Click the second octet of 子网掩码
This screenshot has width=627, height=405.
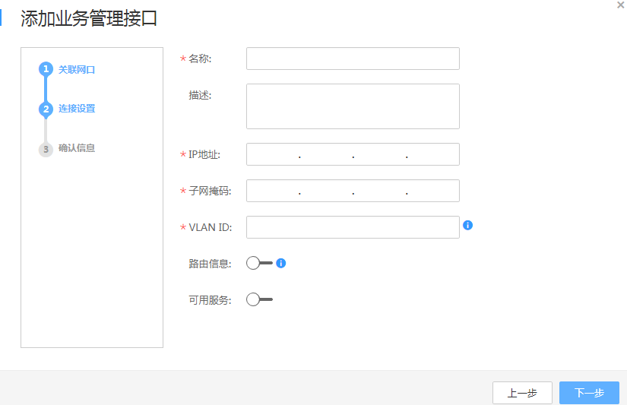pyautogui.click(x=326, y=191)
